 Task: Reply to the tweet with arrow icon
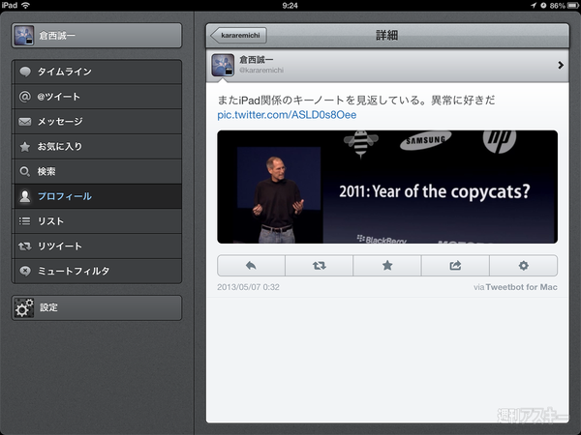(251, 265)
